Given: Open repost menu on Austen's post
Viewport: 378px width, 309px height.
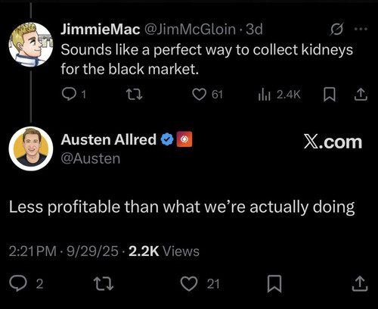Looking at the screenshot, I should pyautogui.click(x=104, y=284).
